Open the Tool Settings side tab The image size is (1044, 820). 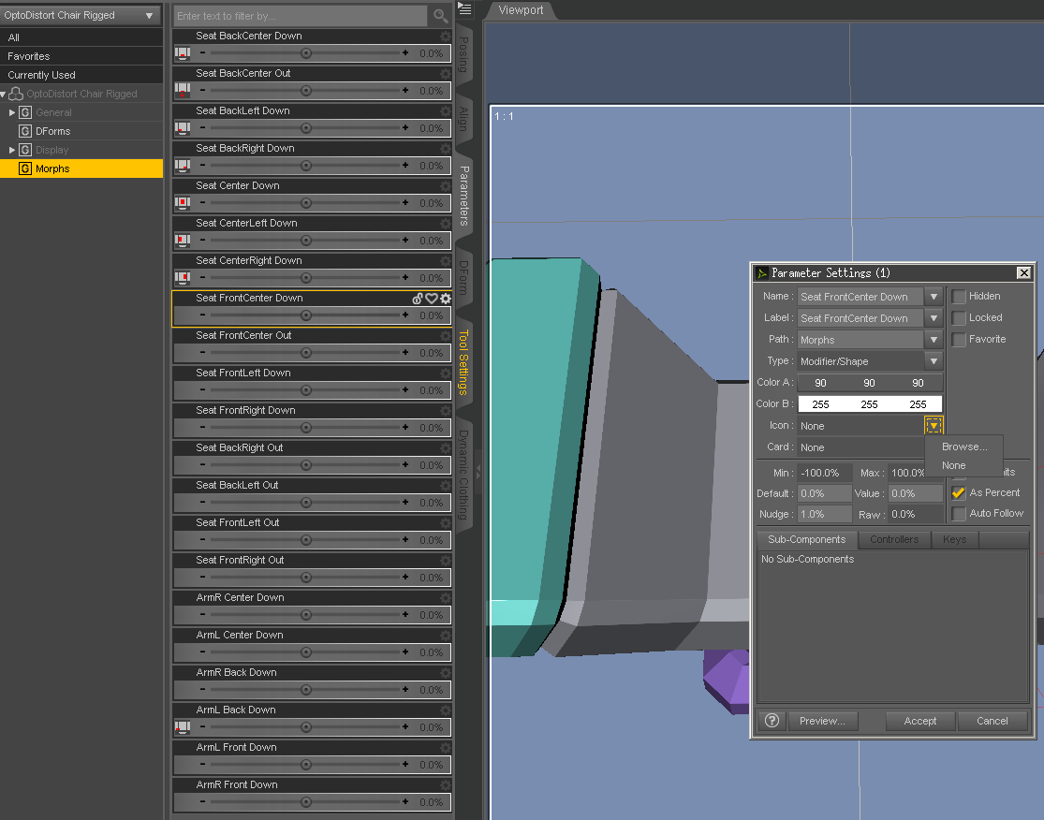(x=464, y=362)
